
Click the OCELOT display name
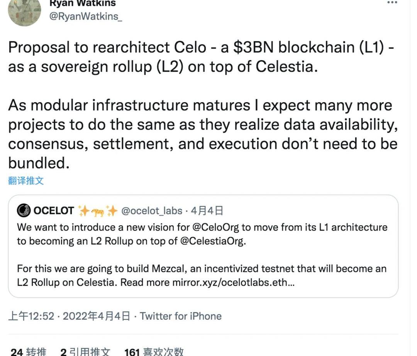(x=53, y=211)
